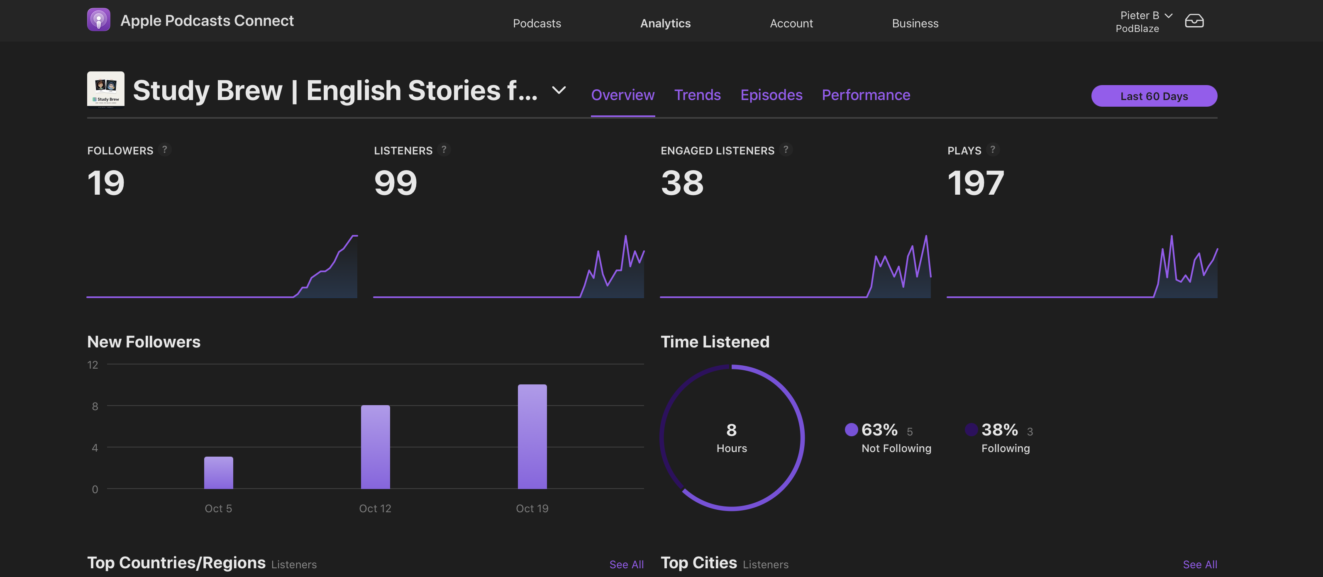Click the Time Listened donut chart
The image size is (1323, 577).
point(732,438)
